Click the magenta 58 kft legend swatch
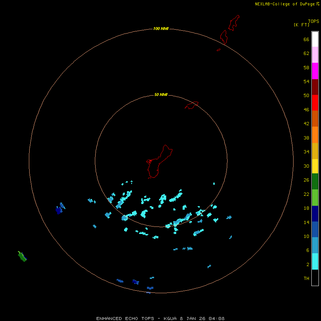 315,71
